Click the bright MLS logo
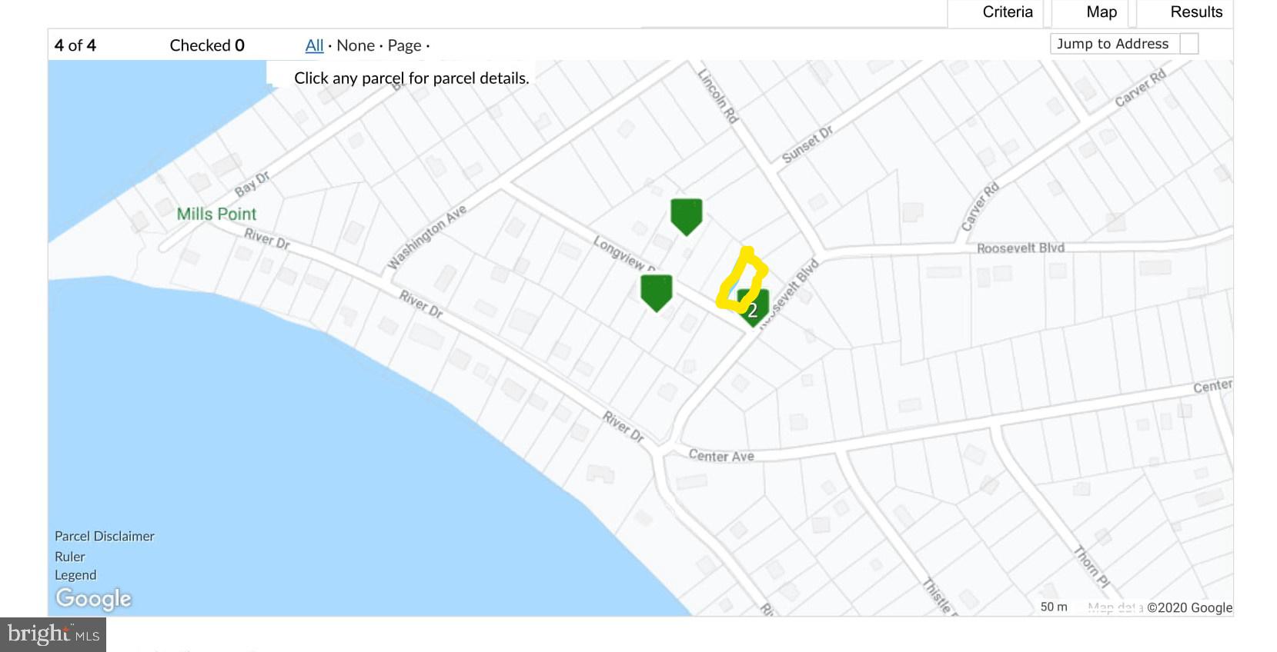 53,634
